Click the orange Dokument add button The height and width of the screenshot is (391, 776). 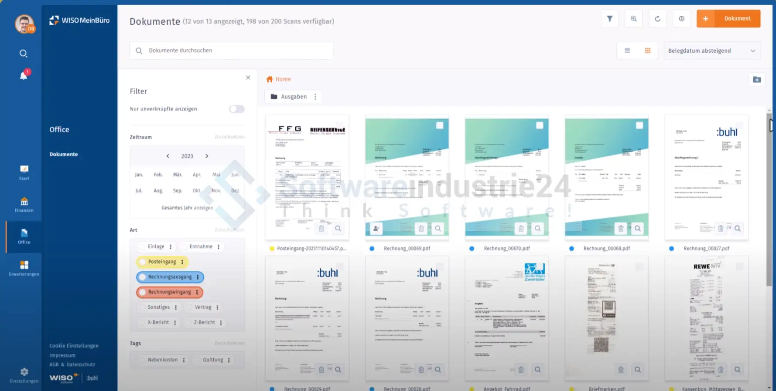pyautogui.click(x=728, y=19)
